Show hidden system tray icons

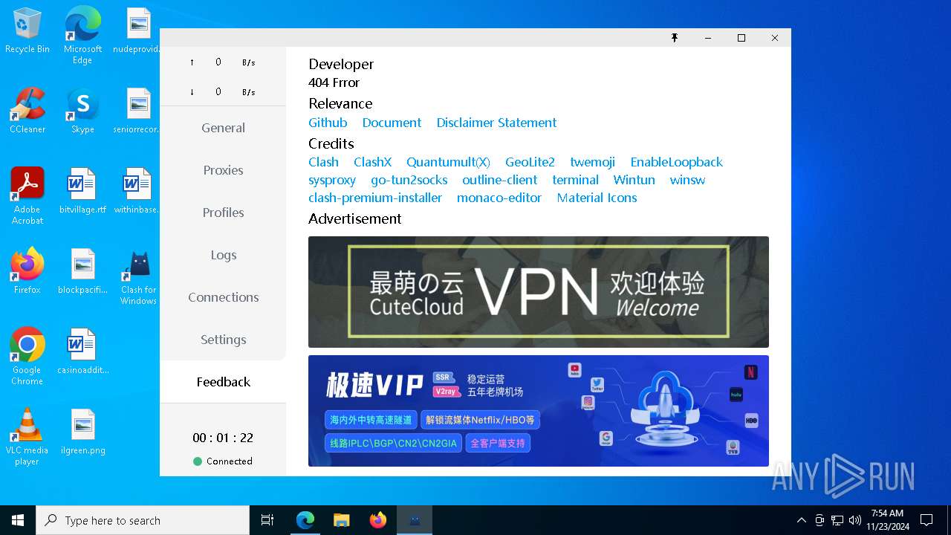[x=801, y=520]
